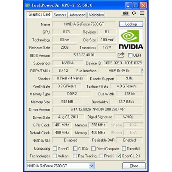Screen dimensions: 172x172
Task: Toggle the OpenCL checkbox
Action: tap(55, 149)
